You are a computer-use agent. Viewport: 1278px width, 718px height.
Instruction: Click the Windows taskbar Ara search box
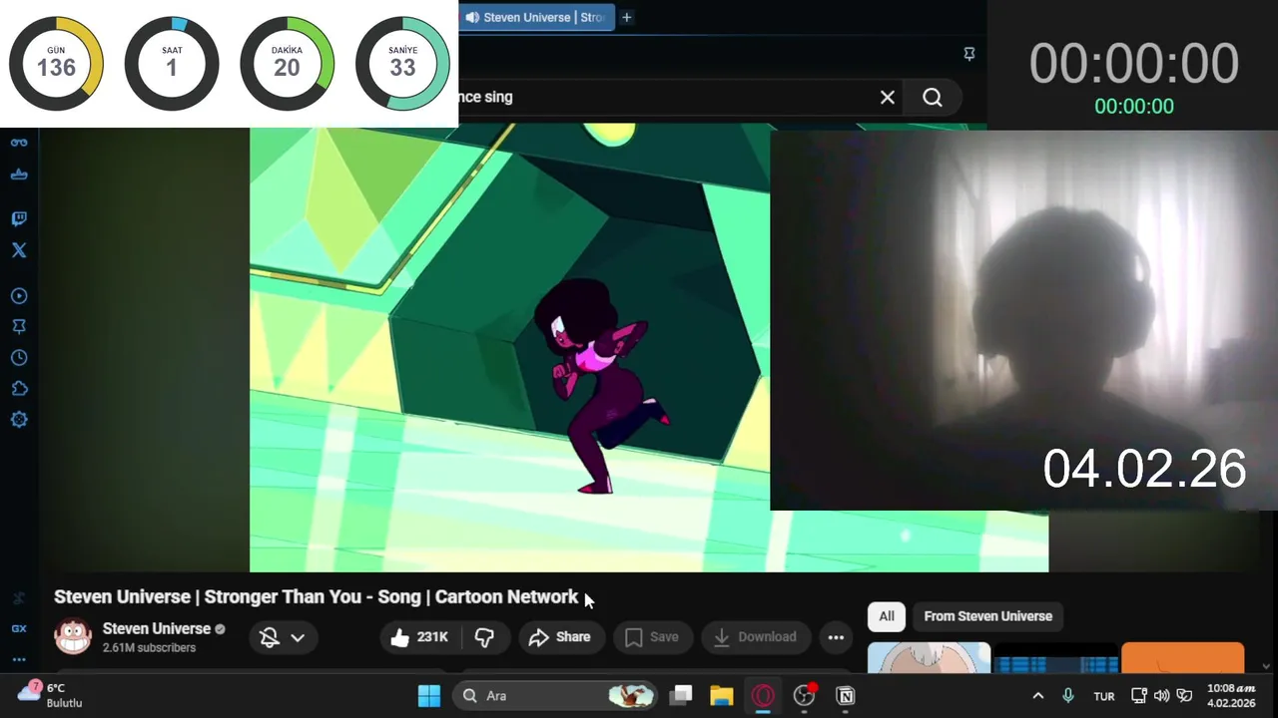tap(555, 696)
